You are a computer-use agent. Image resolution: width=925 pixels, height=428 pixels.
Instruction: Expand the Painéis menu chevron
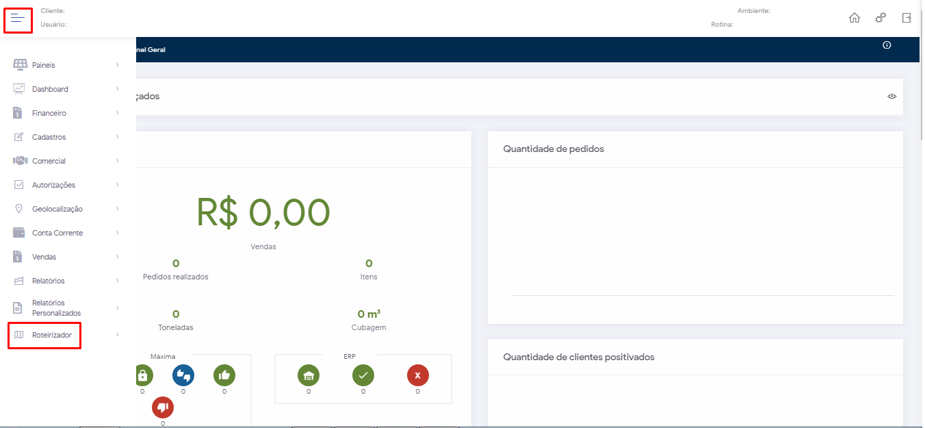118,65
